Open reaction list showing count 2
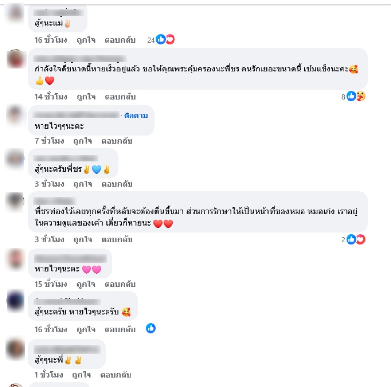 (x=353, y=239)
